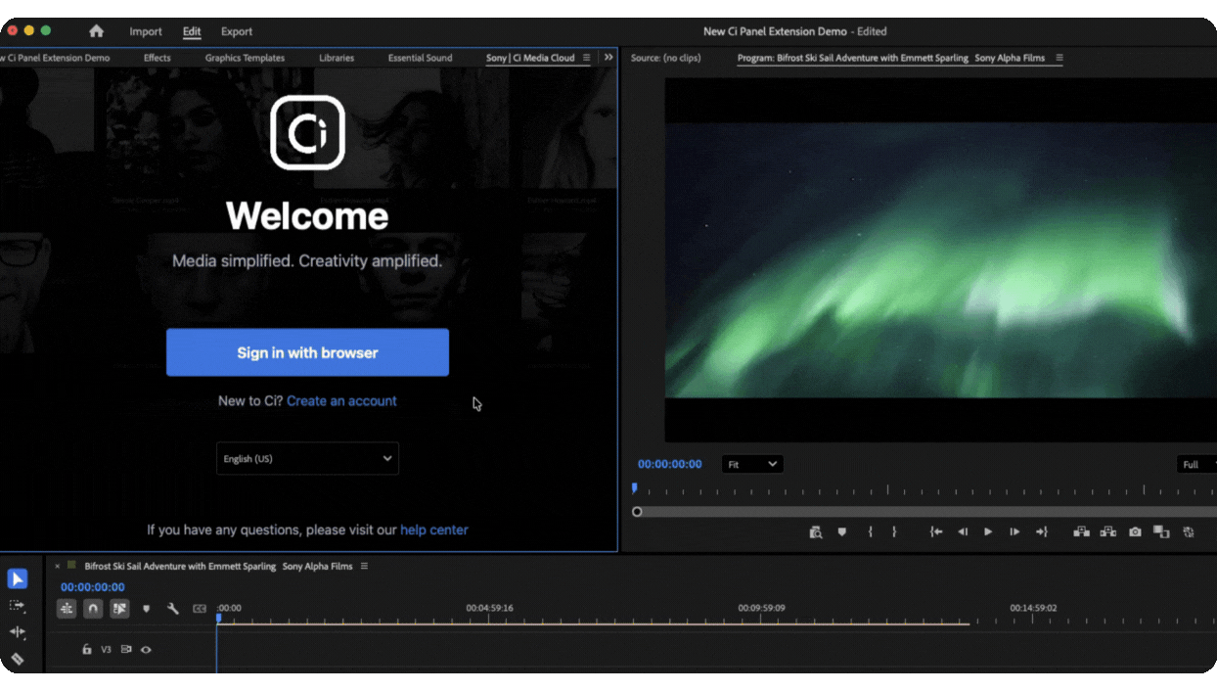This screenshot has height=691, width=1217.
Task: Open timeline display settings wrench
Action: [173, 609]
